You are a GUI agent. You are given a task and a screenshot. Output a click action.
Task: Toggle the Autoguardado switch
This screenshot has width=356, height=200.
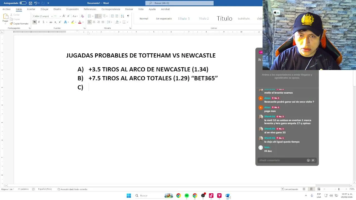(x=23, y=3)
